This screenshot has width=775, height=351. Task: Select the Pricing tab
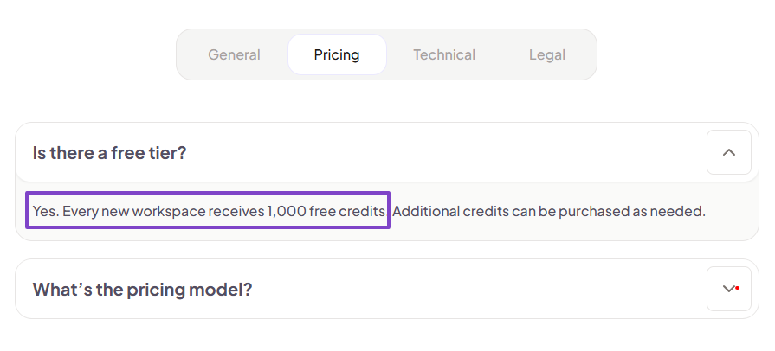337,54
